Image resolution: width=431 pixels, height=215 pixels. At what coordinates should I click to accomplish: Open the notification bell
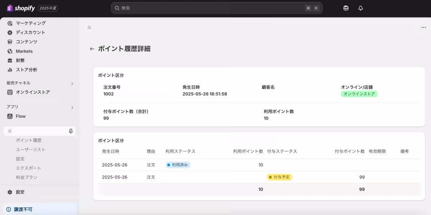[x=360, y=8]
